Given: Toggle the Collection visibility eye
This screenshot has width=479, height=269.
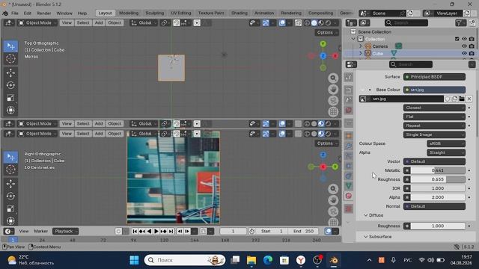Looking at the screenshot, I should click(x=464, y=39).
